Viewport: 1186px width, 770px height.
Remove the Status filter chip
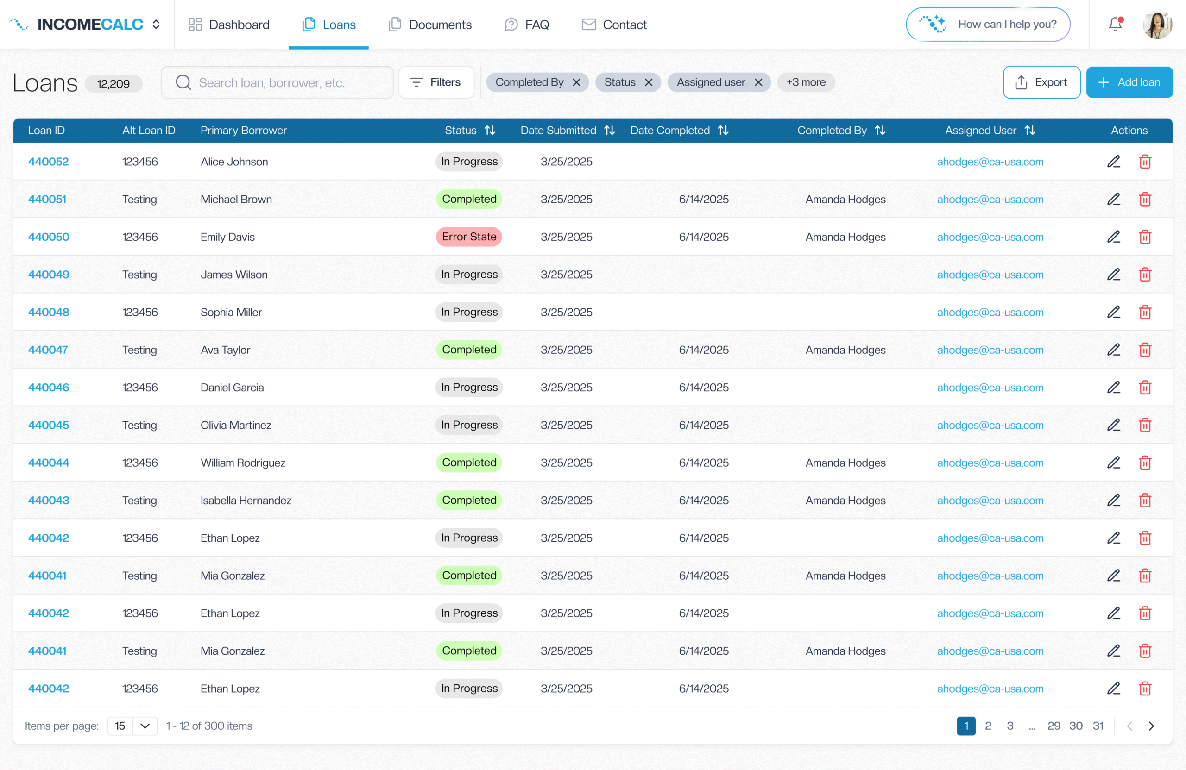coord(648,82)
